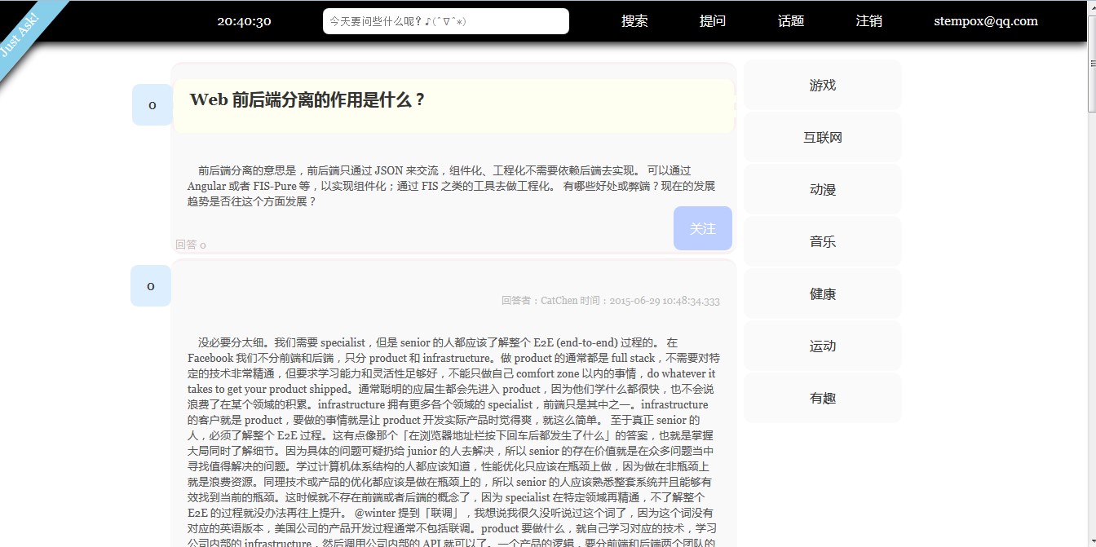
Task: Click the 20:40:30 clock display
Action: (244, 21)
